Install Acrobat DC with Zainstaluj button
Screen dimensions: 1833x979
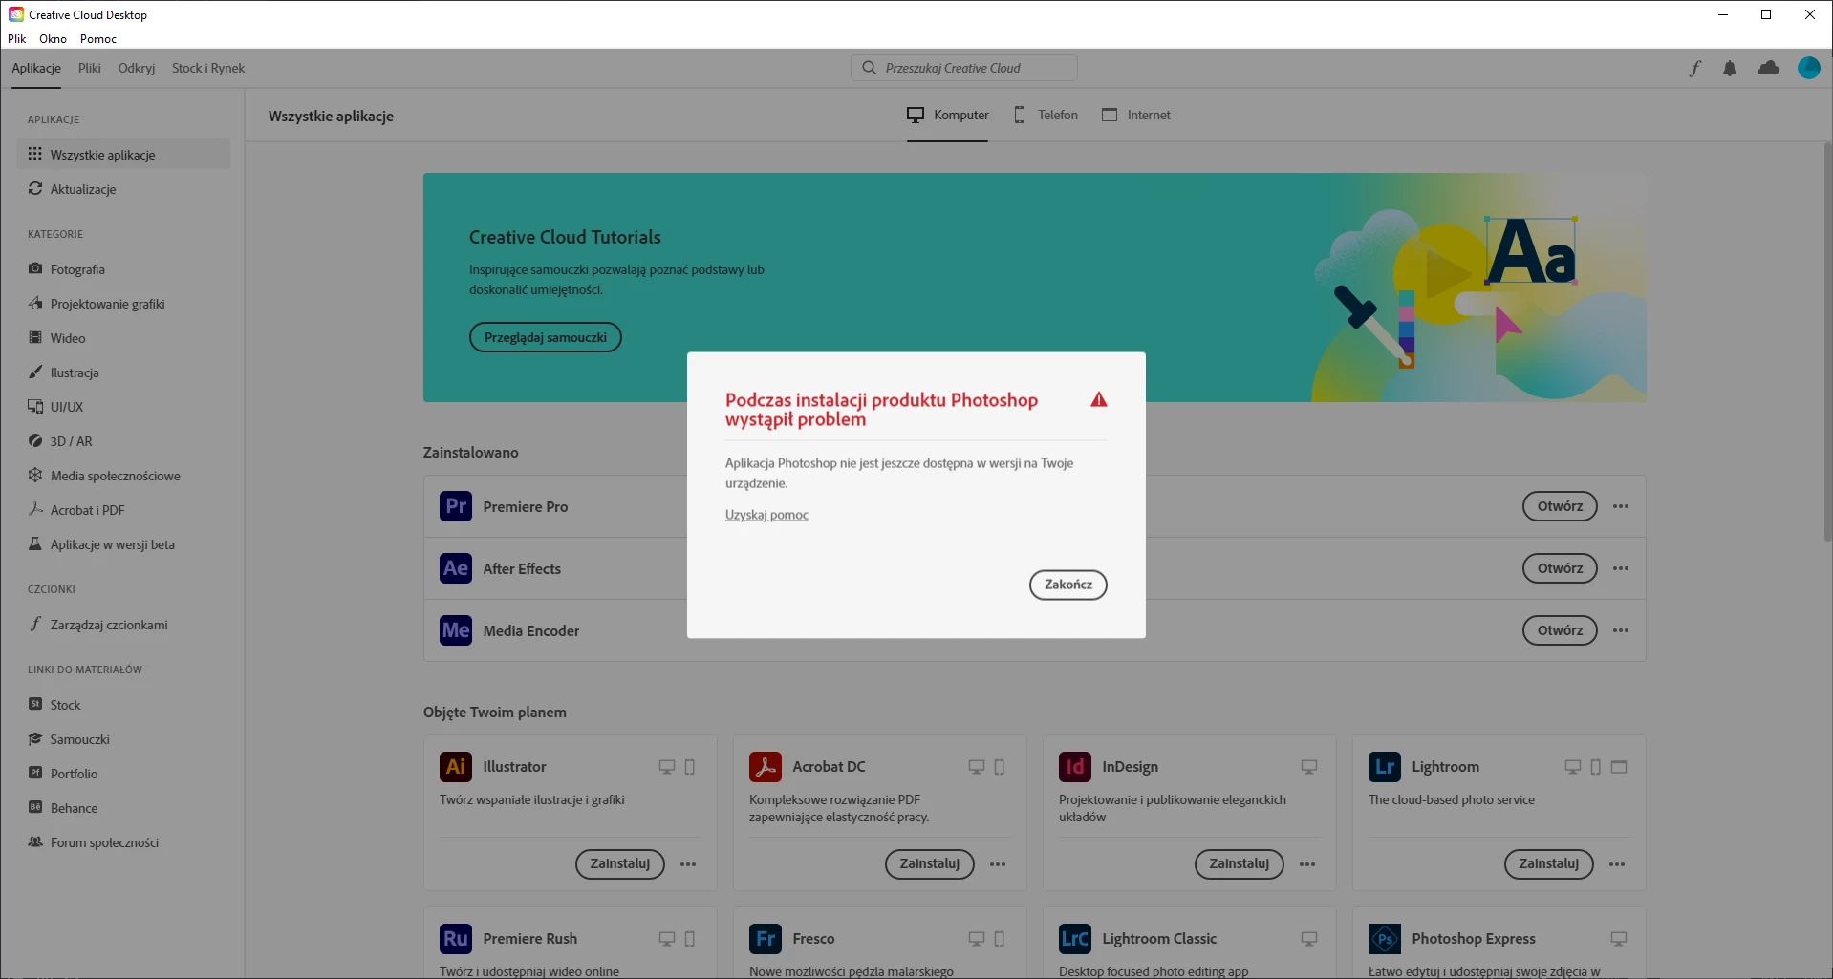pyautogui.click(x=929, y=864)
